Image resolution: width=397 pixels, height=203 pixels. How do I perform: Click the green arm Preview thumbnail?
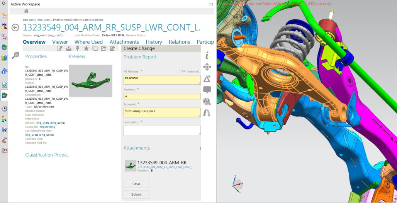(x=90, y=81)
